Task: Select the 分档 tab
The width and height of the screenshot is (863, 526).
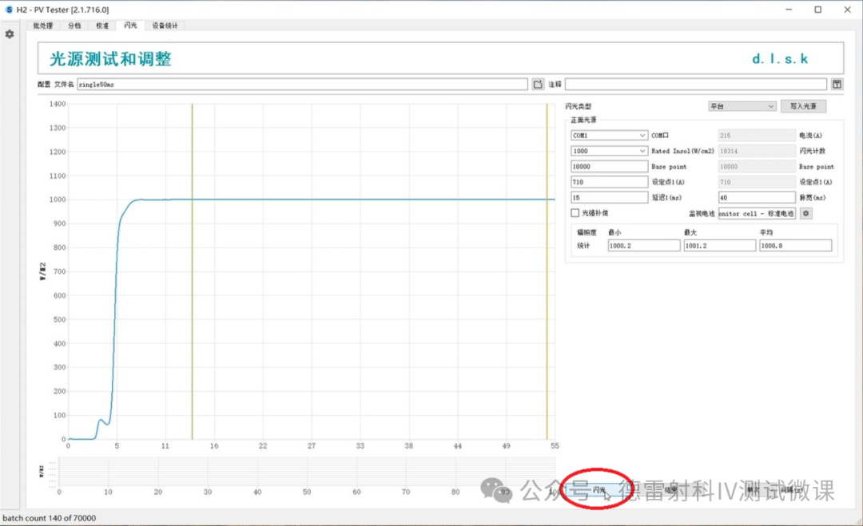Action: coord(74,26)
